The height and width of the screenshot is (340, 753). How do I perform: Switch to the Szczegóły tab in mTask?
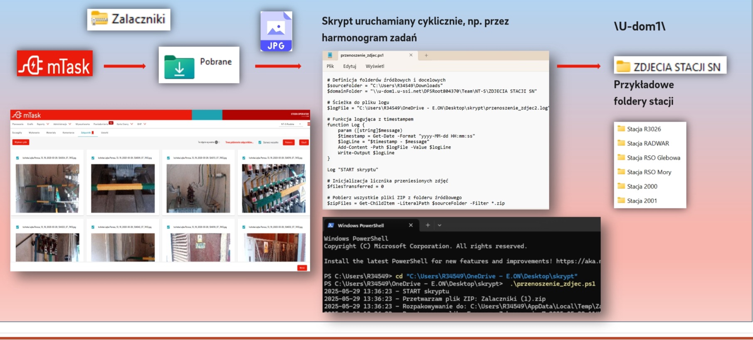17,133
